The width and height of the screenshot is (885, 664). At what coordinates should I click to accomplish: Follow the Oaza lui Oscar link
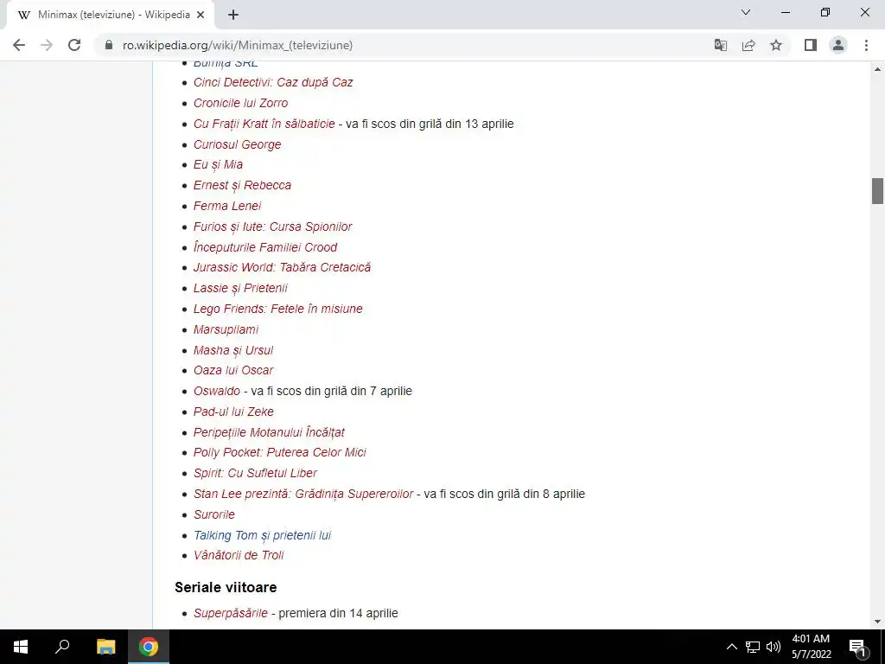point(233,370)
